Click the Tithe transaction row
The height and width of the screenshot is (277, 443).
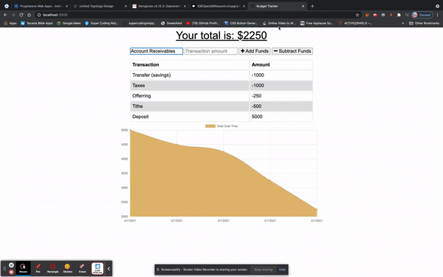point(221,106)
